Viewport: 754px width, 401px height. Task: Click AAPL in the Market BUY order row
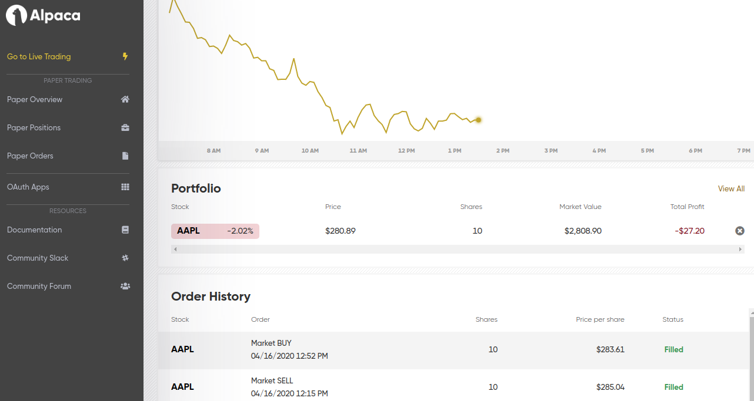182,349
